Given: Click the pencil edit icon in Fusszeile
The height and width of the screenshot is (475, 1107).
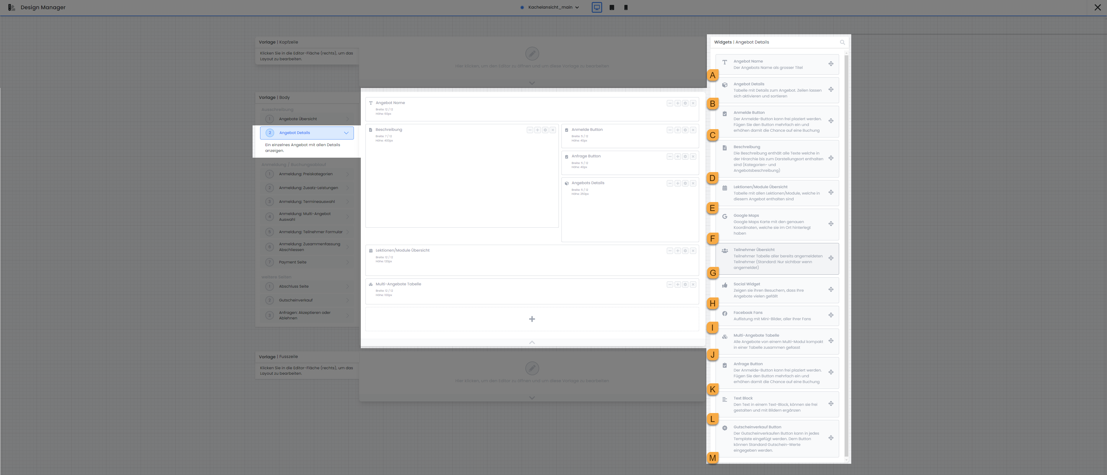Looking at the screenshot, I should click(532, 368).
